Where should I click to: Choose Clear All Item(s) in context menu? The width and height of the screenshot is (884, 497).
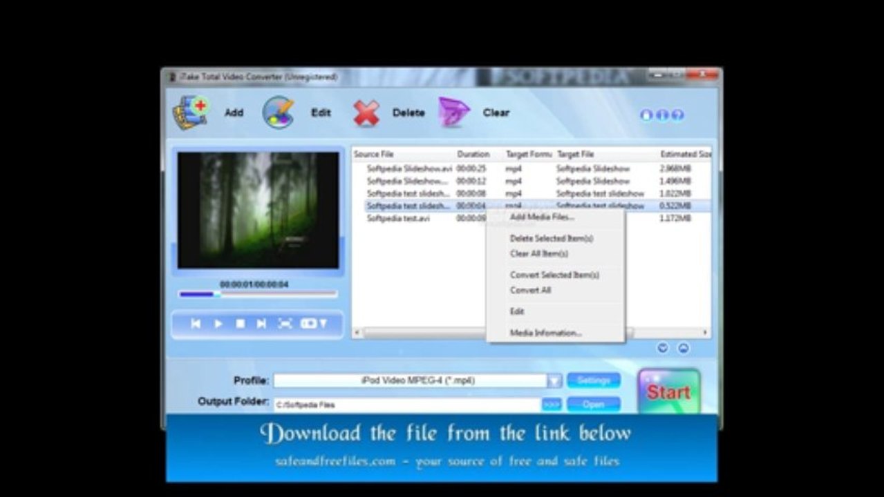(539, 253)
